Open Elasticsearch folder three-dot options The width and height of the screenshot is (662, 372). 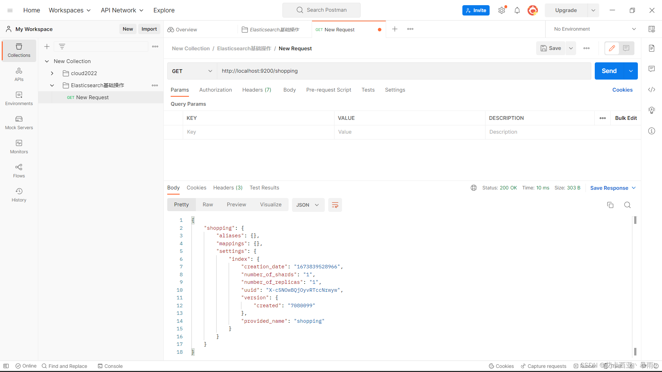tap(155, 85)
